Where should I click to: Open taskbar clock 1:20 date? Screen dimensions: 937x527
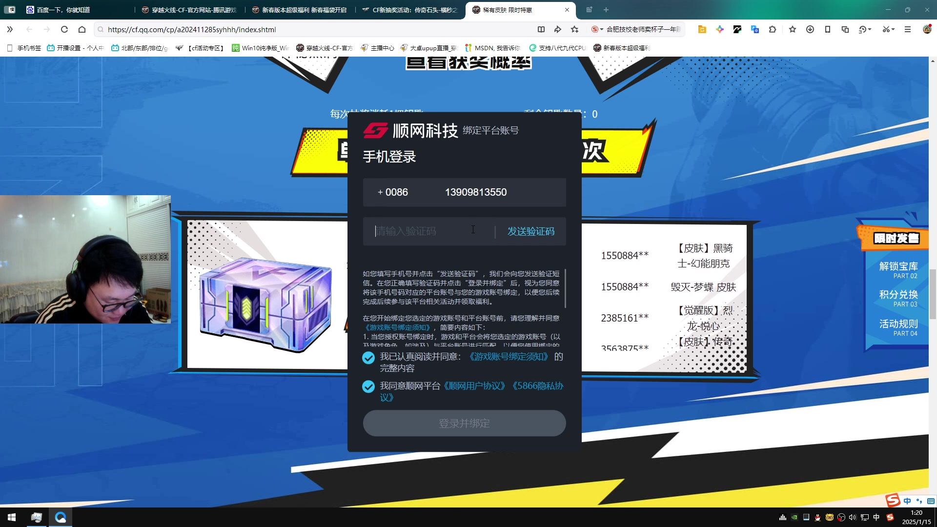click(x=917, y=517)
